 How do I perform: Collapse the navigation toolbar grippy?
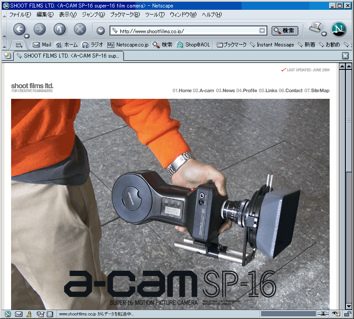[4, 29]
